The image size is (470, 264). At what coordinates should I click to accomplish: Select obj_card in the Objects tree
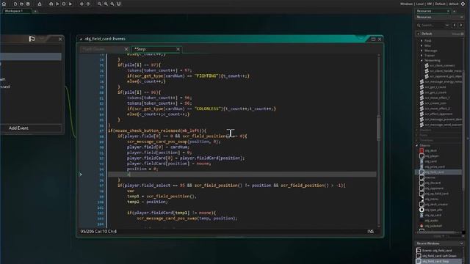(x=431, y=161)
